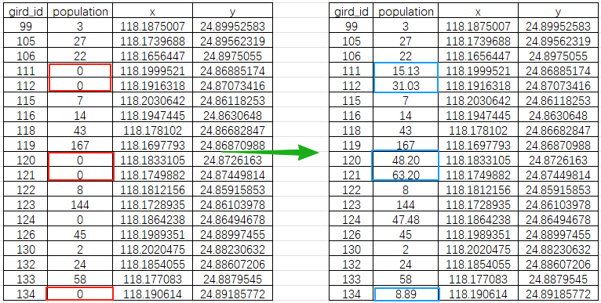Click 118.178102 in left table
Screen dimensions: 601x303
point(152,130)
